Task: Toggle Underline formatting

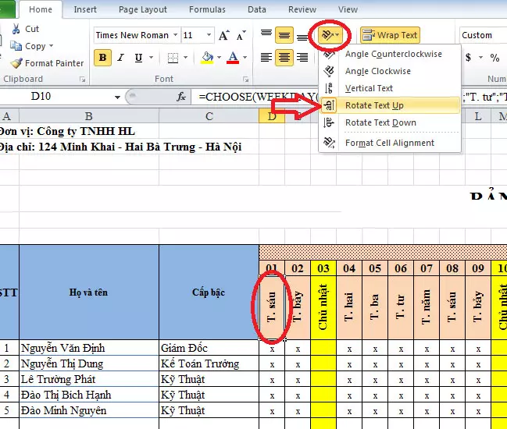Action: pyautogui.click(x=139, y=58)
